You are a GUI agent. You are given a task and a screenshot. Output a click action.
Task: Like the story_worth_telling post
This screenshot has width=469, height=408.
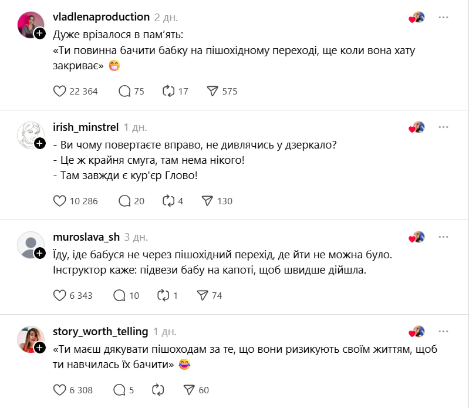coord(59,390)
